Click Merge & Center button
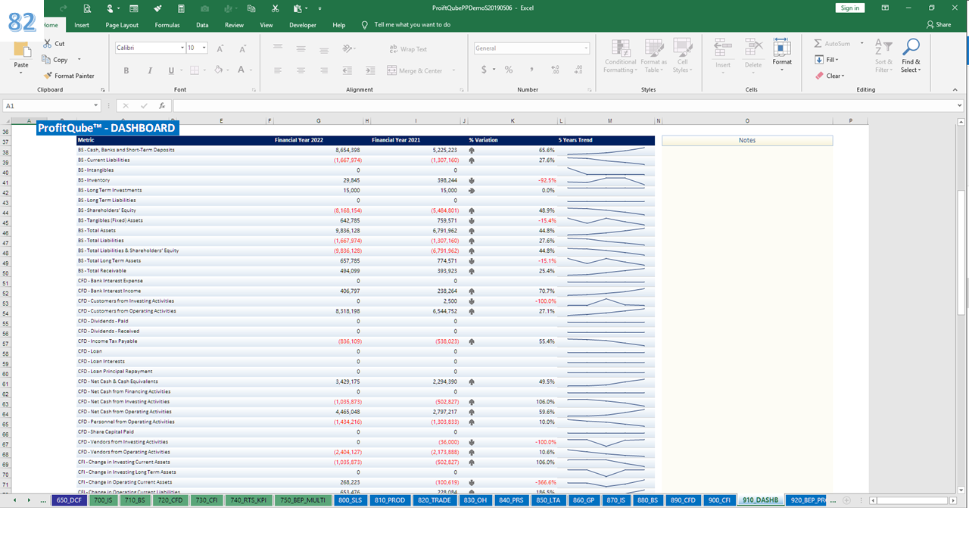Viewport: 969px width, 545px height. coord(415,70)
